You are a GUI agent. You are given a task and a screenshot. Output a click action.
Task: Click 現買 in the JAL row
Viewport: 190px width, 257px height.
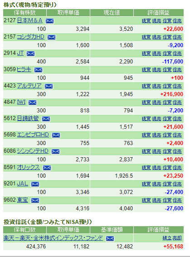[146, 184]
